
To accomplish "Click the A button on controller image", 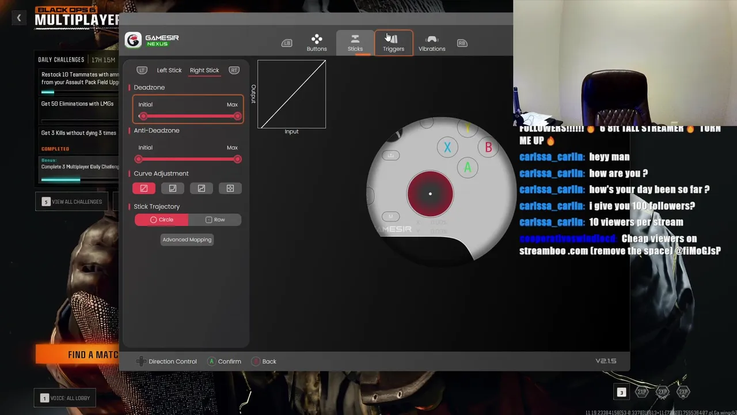I will (x=468, y=168).
